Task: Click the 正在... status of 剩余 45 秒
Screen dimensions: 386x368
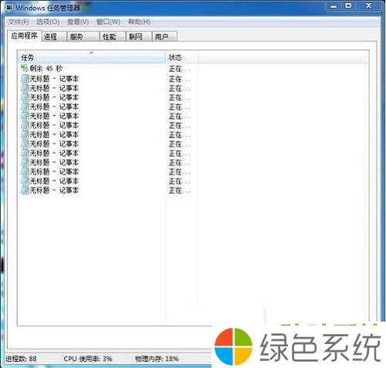Action: (179, 69)
